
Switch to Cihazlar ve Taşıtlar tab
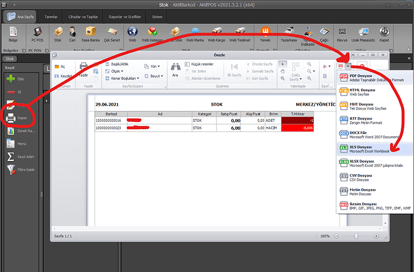click(x=83, y=17)
